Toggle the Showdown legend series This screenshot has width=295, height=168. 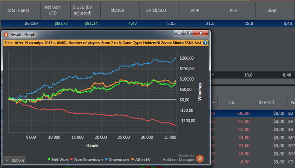click(x=117, y=159)
